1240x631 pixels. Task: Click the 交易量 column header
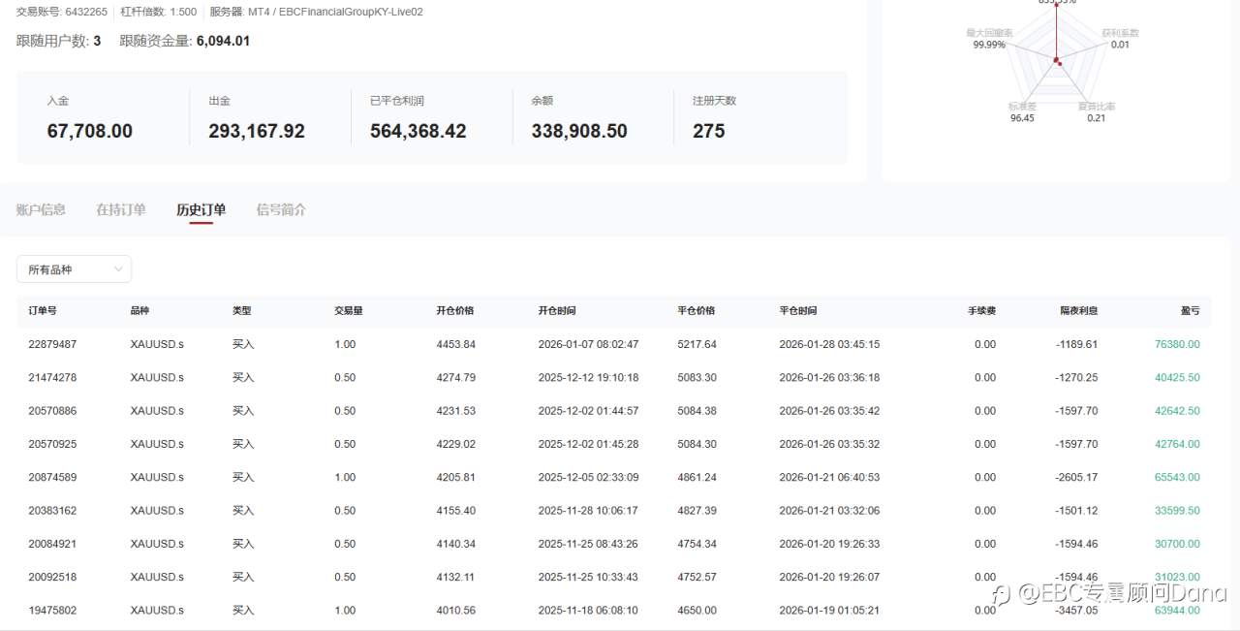[x=349, y=311]
